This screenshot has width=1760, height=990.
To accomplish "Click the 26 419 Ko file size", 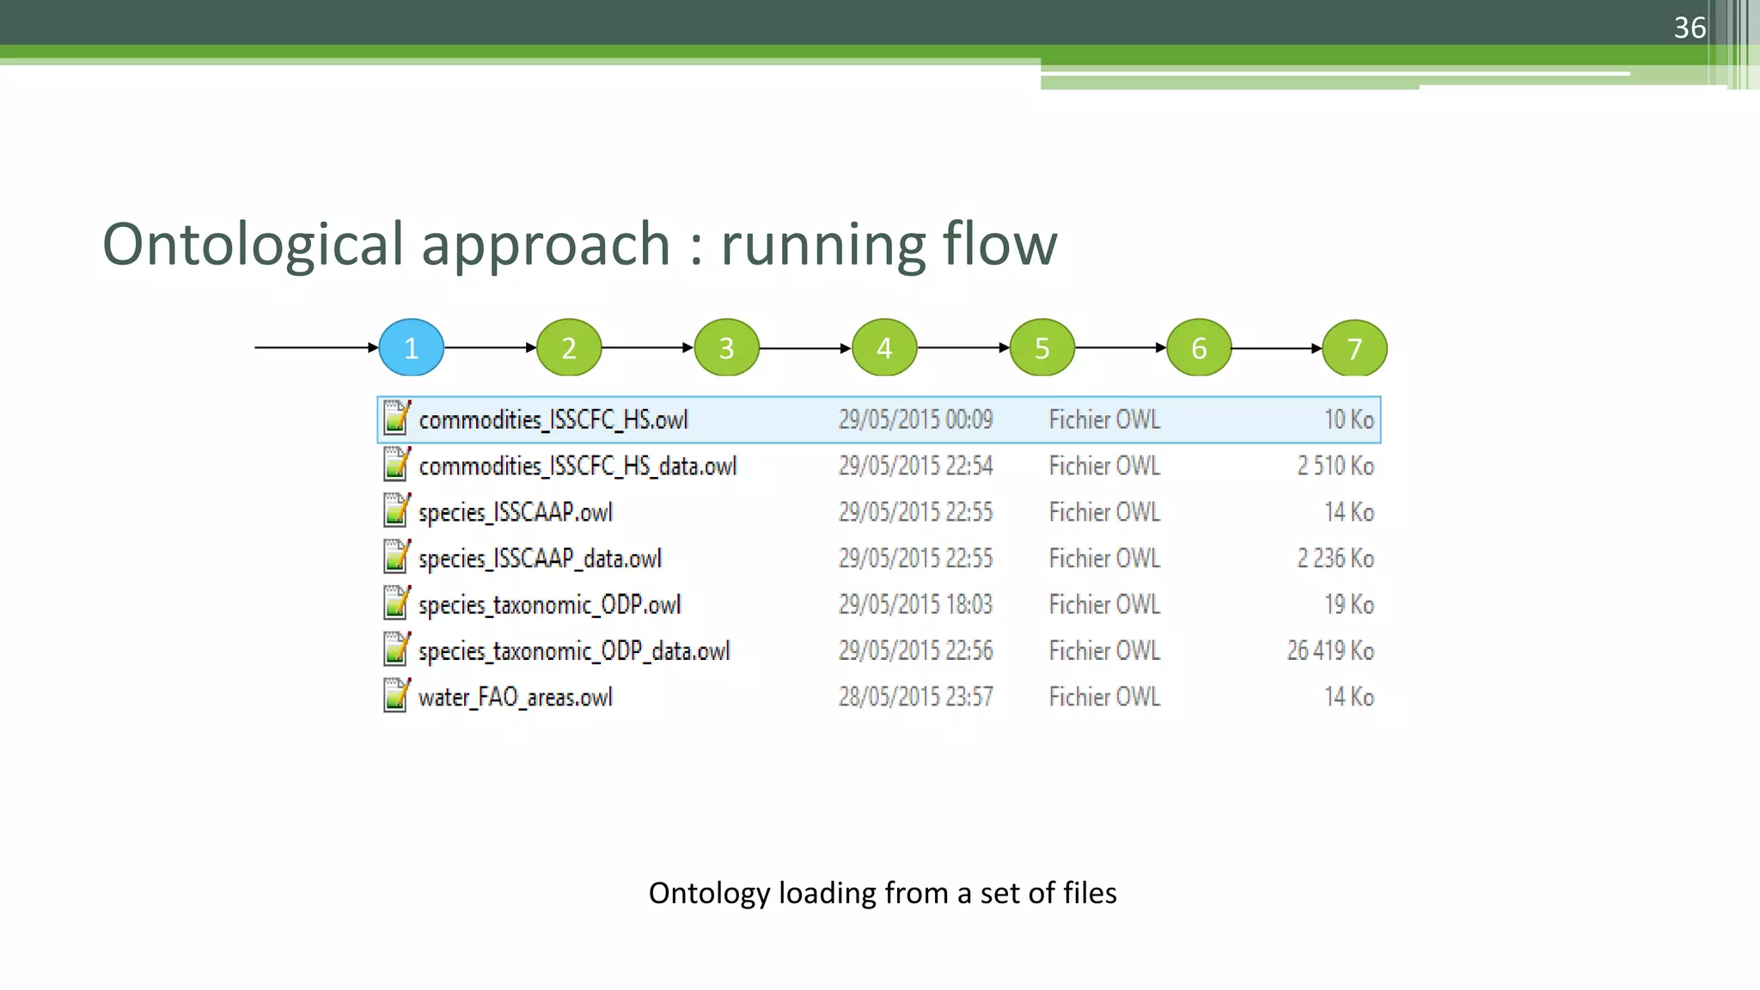I will [x=1329, y=651].
